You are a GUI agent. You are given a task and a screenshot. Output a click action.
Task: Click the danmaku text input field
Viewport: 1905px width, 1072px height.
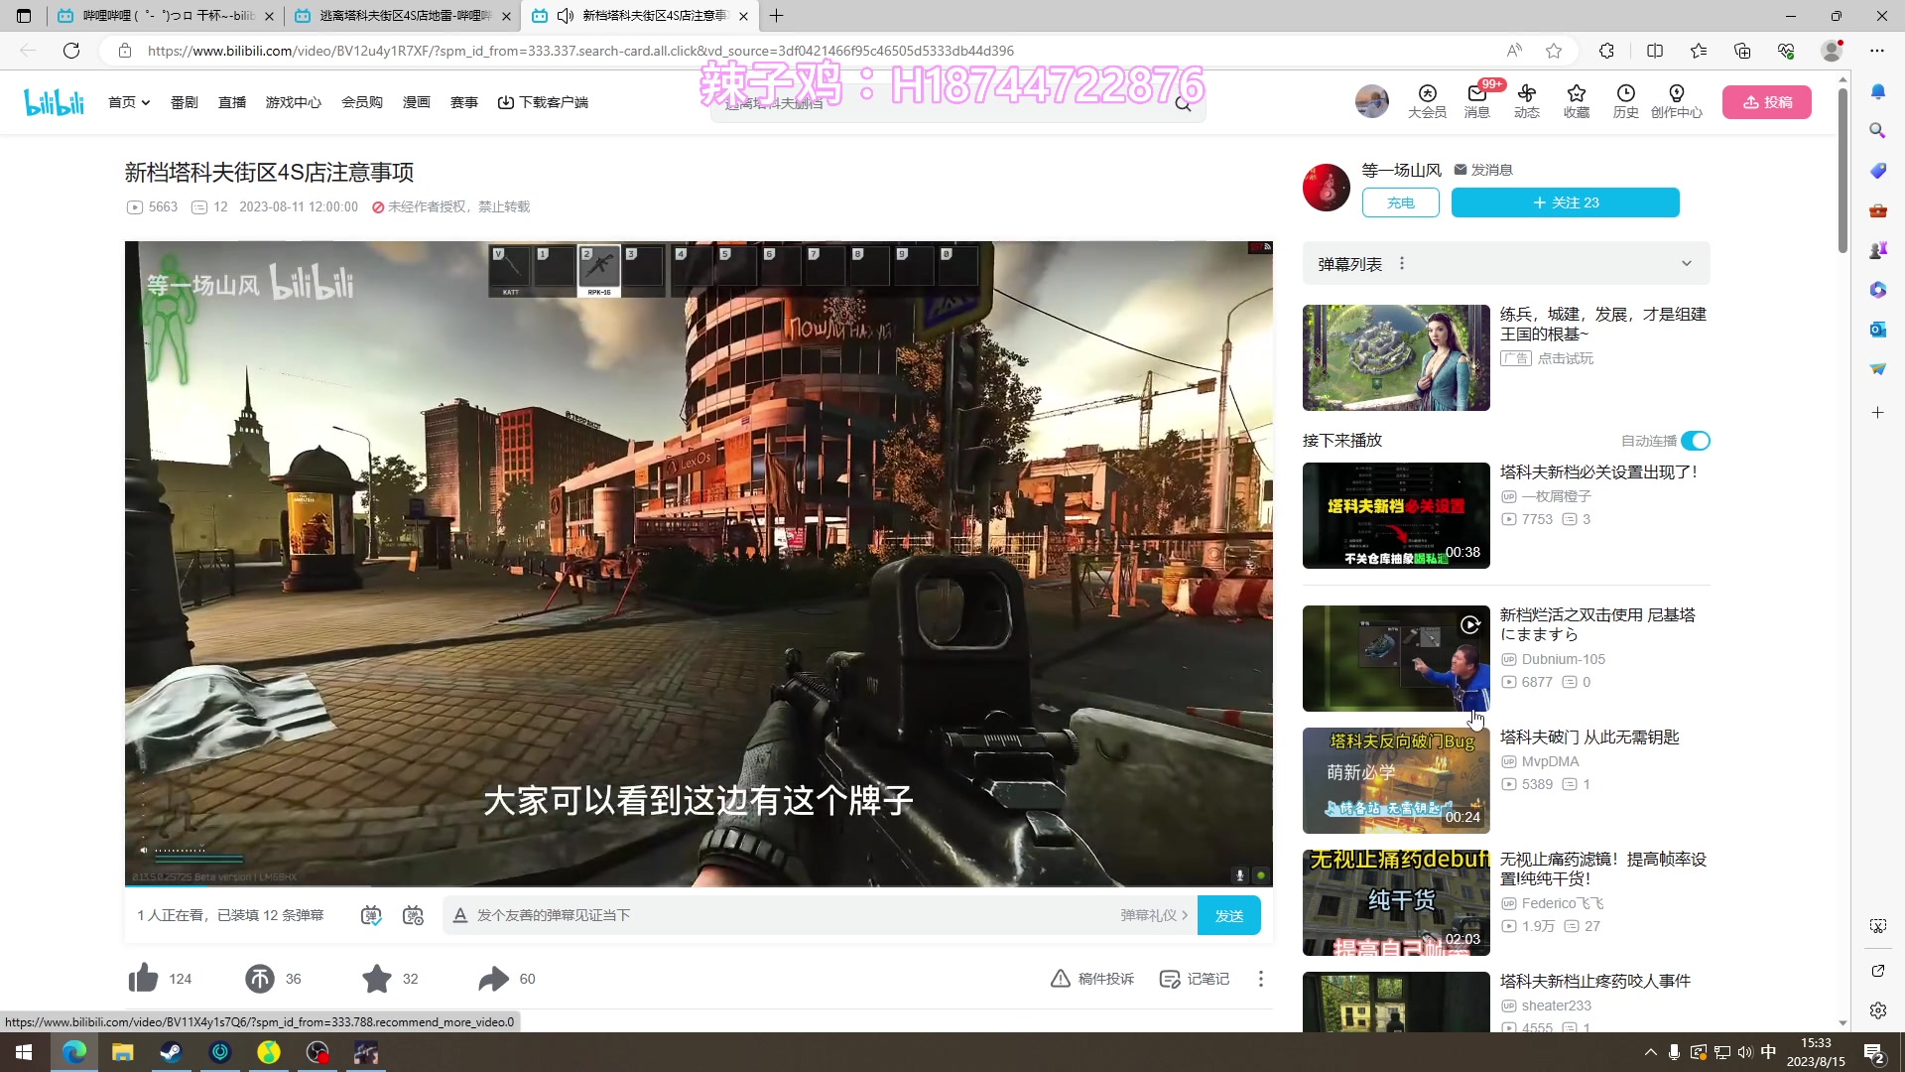tap(794, 915)
